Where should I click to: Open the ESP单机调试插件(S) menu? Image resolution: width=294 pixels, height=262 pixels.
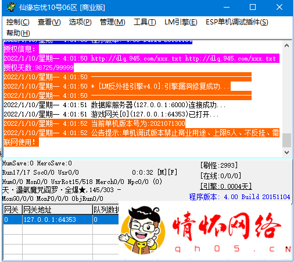point(237,22)
